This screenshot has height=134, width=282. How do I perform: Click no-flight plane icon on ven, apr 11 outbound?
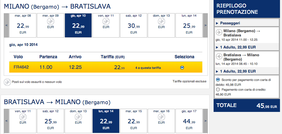(x=106, y=22)
